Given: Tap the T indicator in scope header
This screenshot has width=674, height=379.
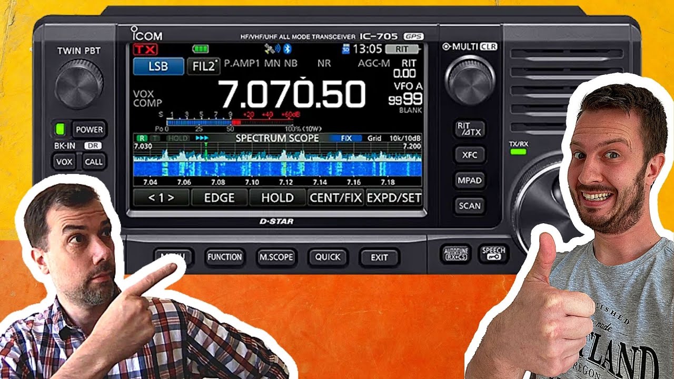Looking at the screenshot, I should click(x=155, y=138).
